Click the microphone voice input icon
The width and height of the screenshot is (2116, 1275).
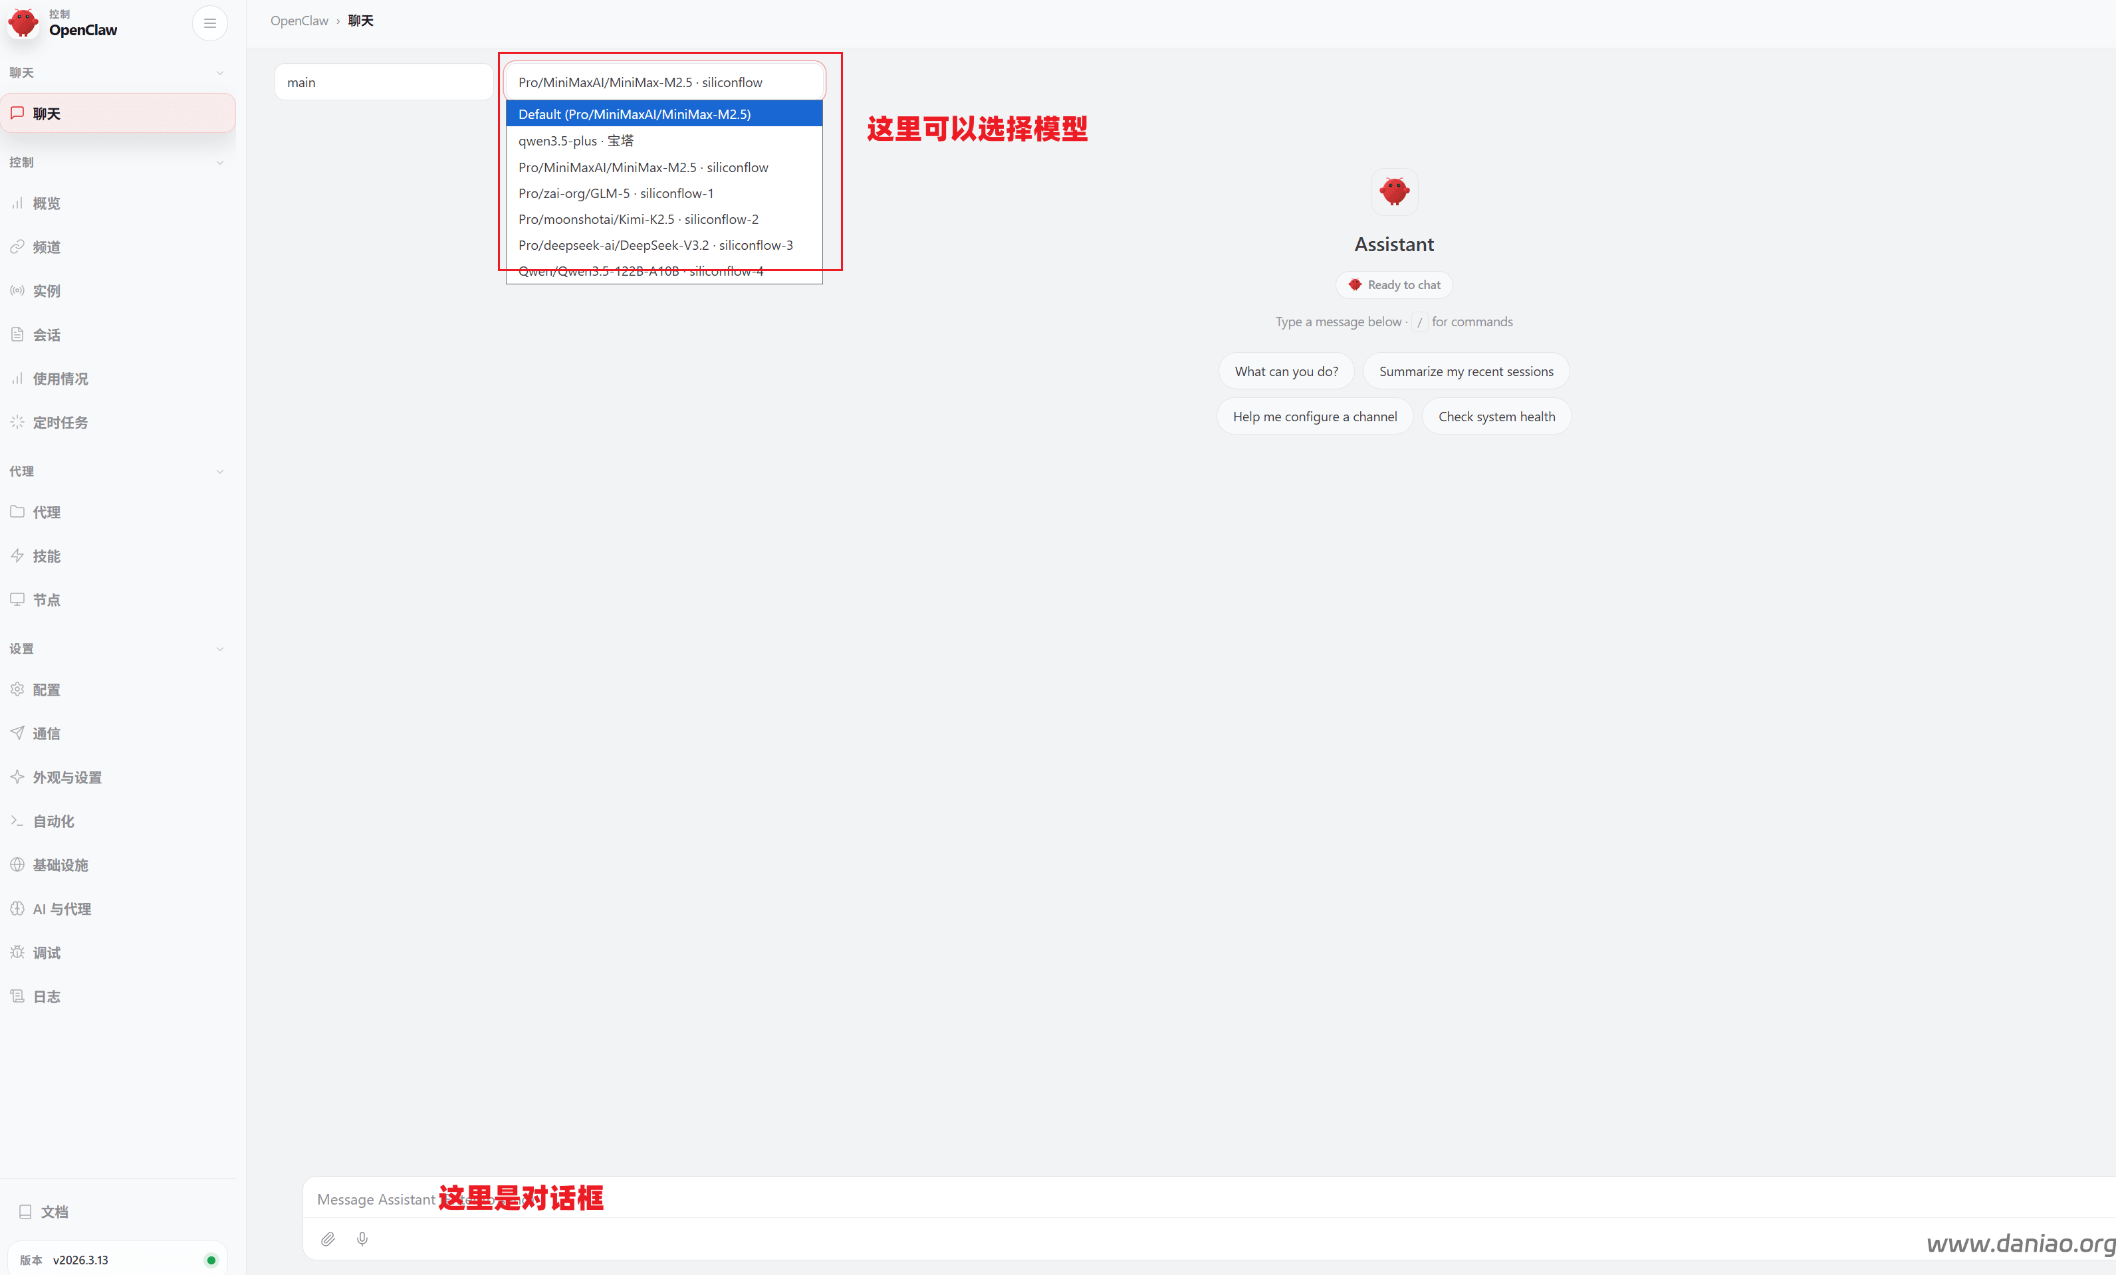pos(362,1239)
